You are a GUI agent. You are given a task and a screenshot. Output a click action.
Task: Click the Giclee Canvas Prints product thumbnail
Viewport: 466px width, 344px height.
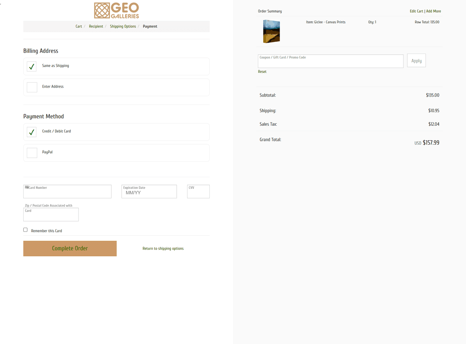[271, 31]
